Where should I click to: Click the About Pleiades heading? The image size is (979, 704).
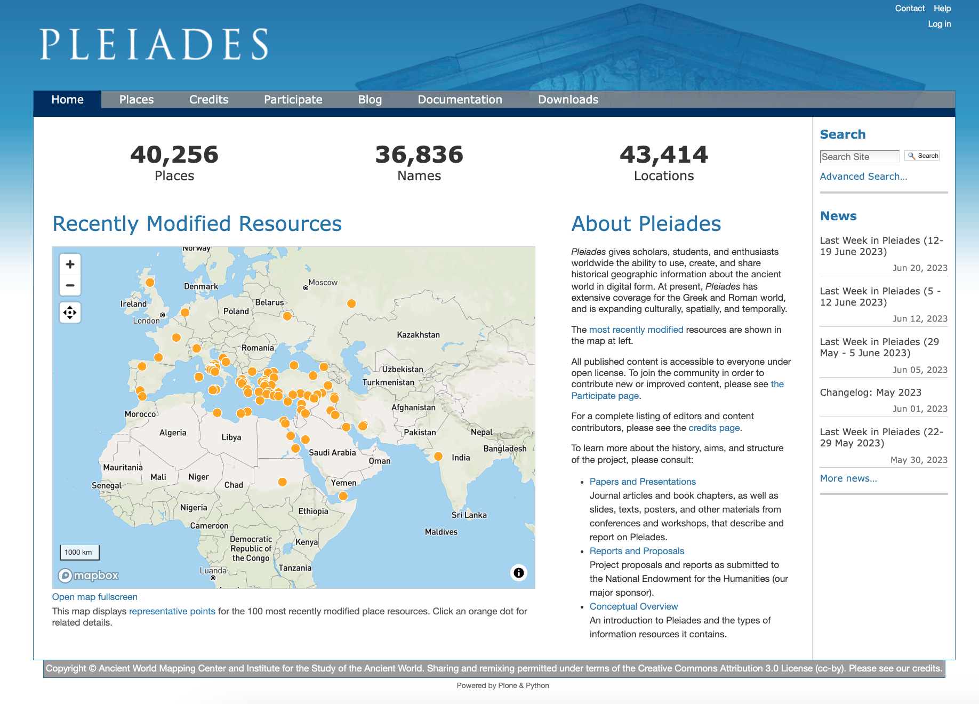[646, 224]
